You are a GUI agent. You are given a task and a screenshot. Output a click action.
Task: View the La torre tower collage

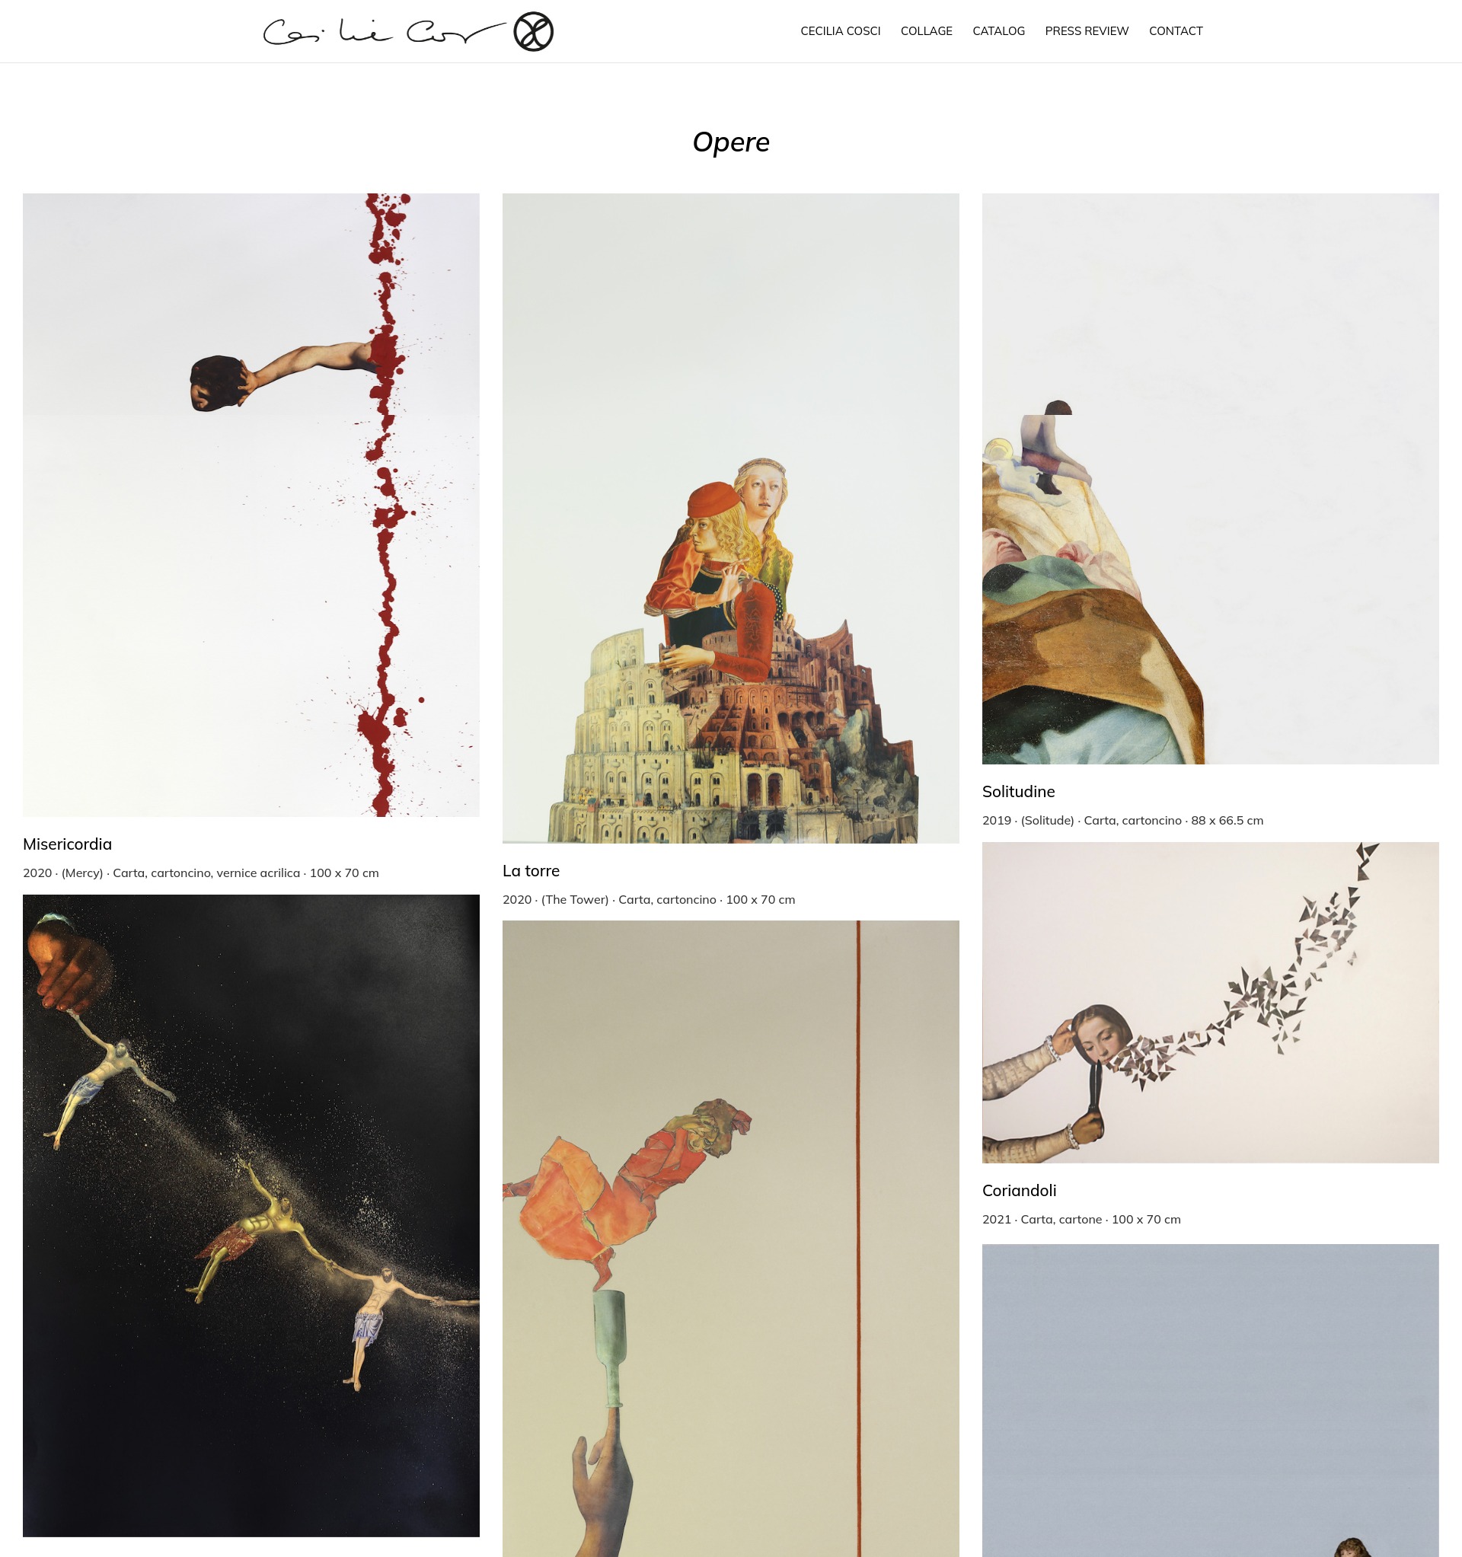click(730, 518)
